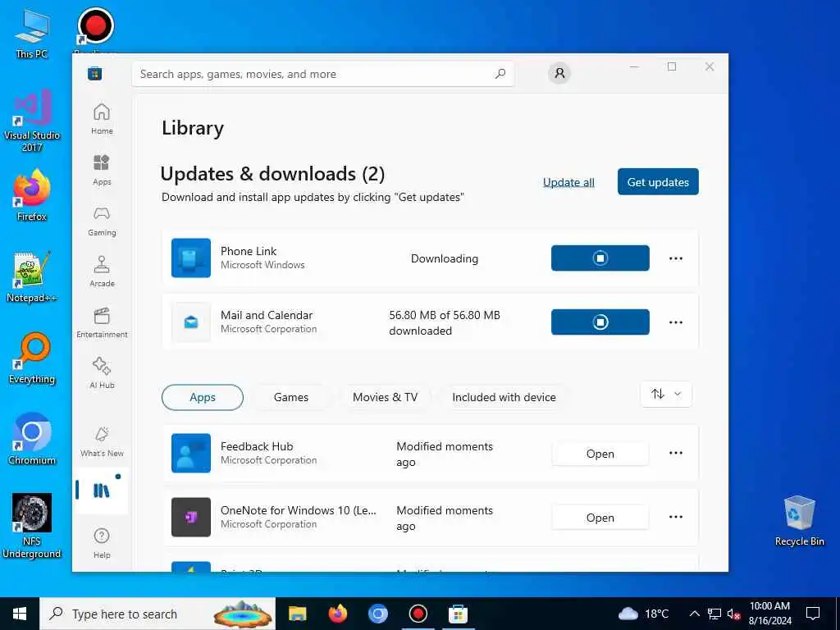Open the Entertainment section
This screenshot has width=840, height=630.
(x=102, y=322)
